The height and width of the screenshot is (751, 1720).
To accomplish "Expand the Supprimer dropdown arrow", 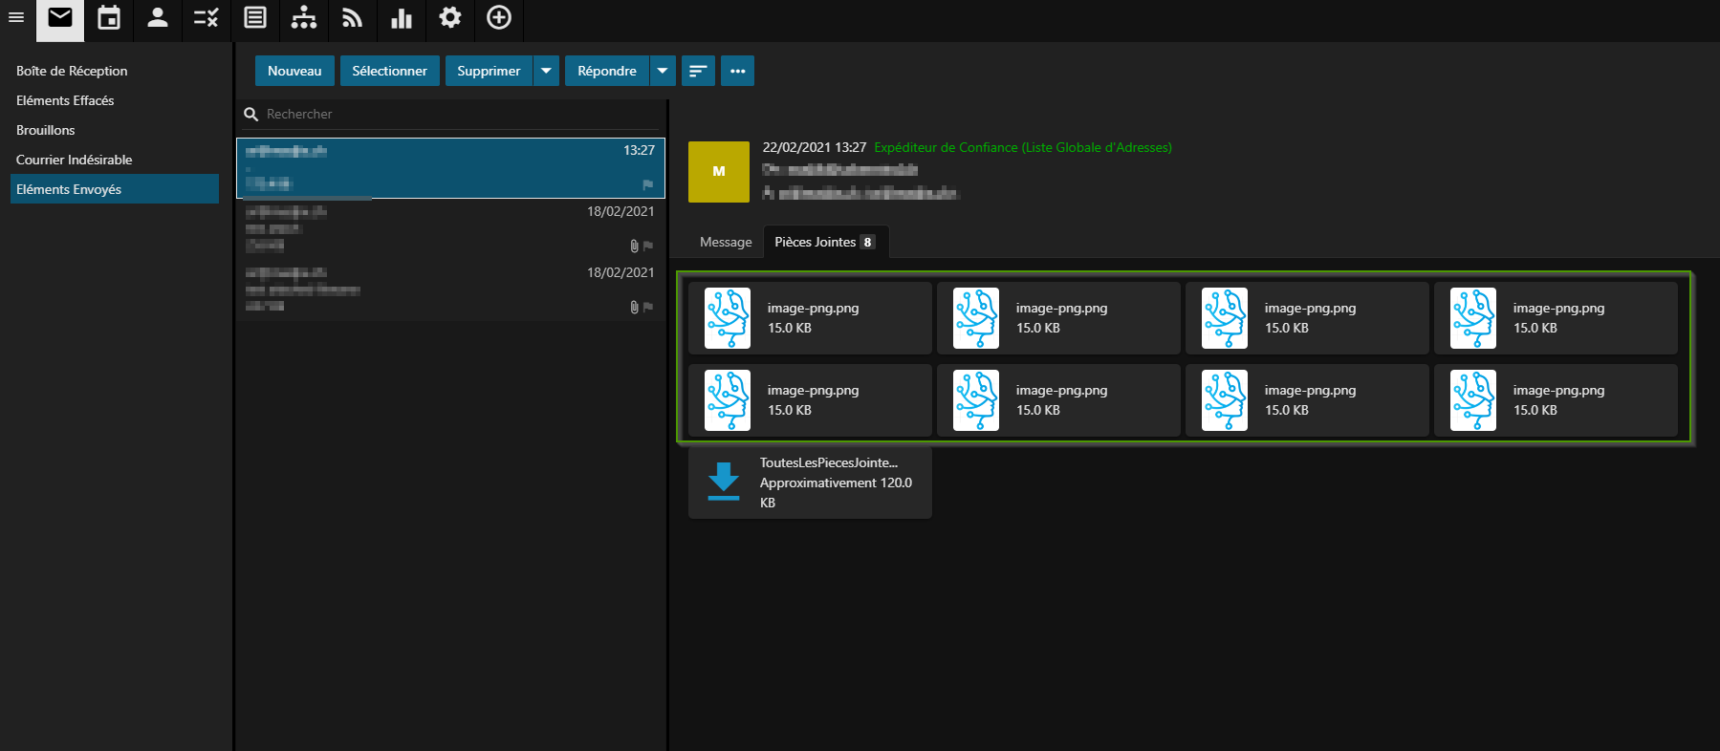I will (x=546, y=71).
